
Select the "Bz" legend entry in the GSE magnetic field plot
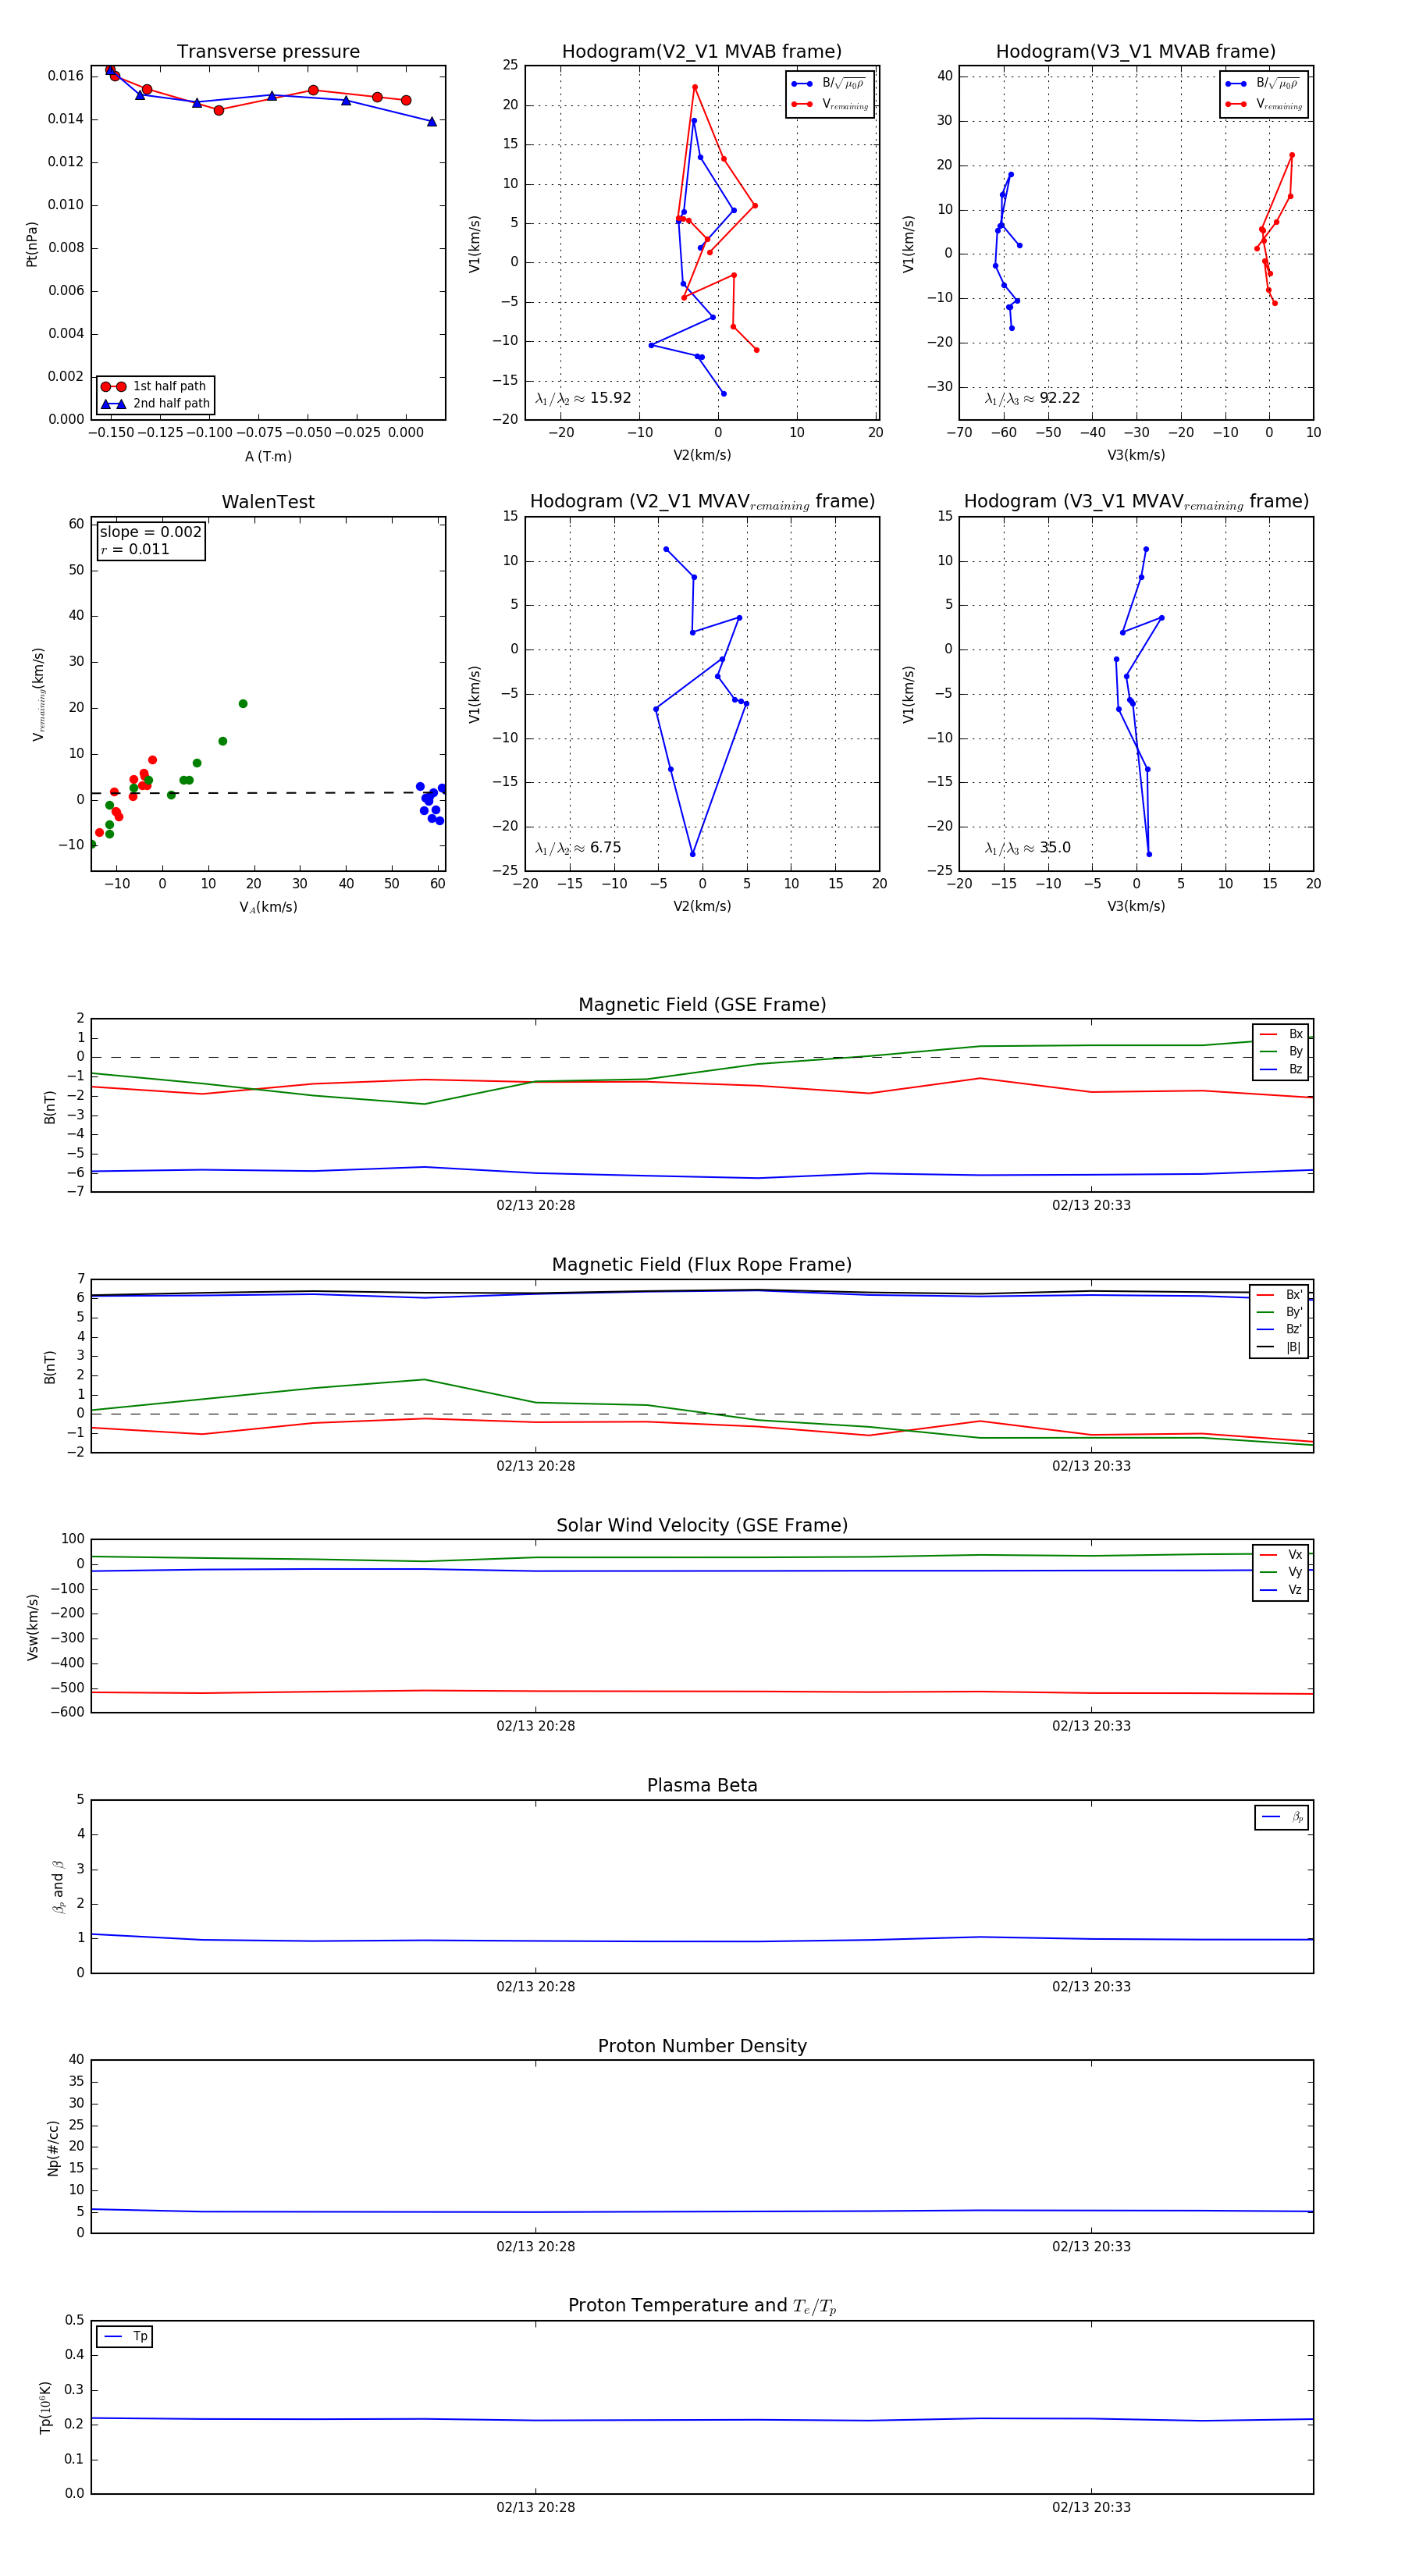[x=1282, y=1069]
